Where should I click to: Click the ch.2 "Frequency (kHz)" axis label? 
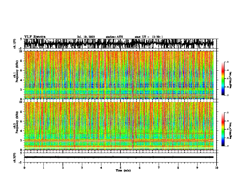(17, 122)
